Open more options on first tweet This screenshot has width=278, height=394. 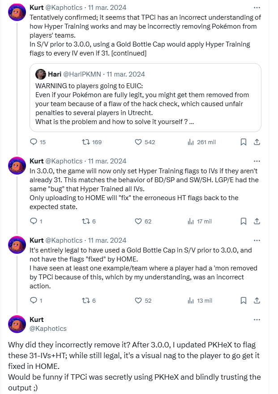click(257, 8)
